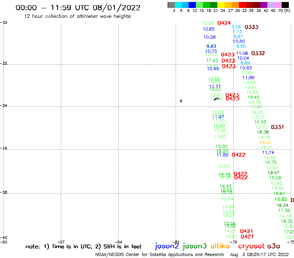Click the gray swatch in the wave-height legend
The width and height of the screenshot is (294, 258).
tap(171, 5)
